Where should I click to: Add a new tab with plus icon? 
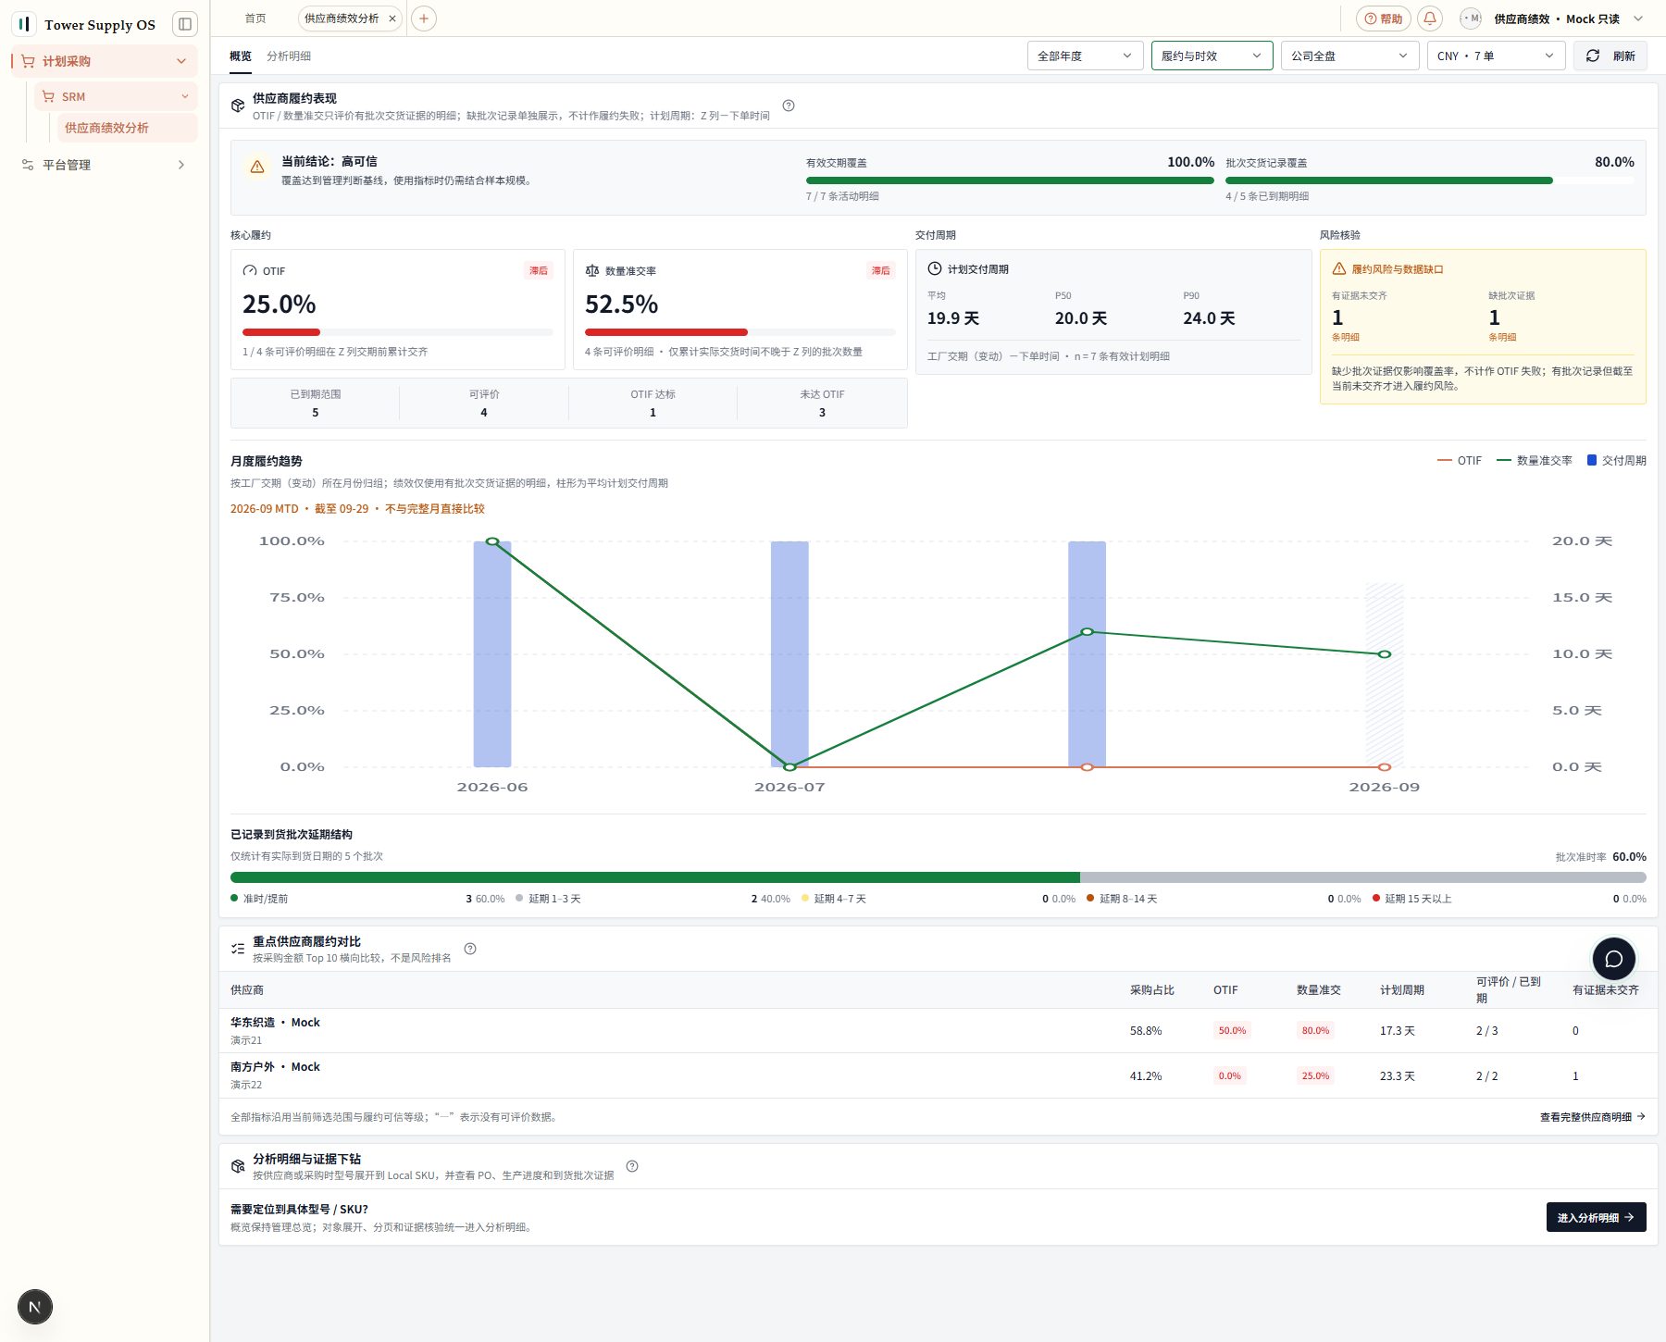click(x=424, y=19)
